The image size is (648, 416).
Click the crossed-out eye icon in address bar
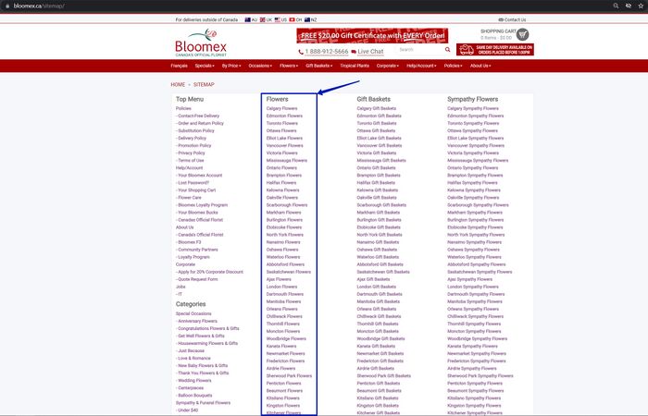pyautogui.click(x=629, y=6)
